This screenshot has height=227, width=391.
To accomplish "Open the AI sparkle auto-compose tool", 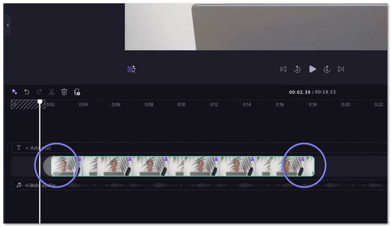I will pyautogui.click(x=14, y=92).
